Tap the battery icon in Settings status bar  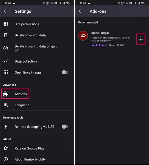[x=68, y=3]
